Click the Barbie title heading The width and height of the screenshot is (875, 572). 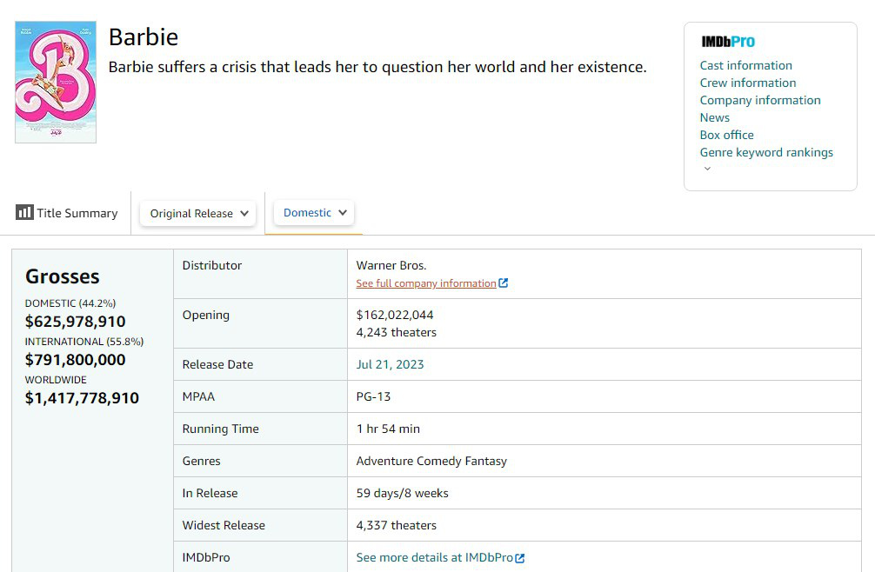pyautogui.click(x=144, y=37)
